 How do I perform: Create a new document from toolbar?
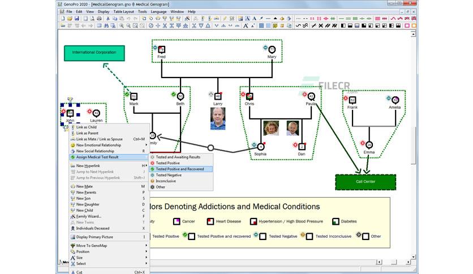(x=62, y=19)
